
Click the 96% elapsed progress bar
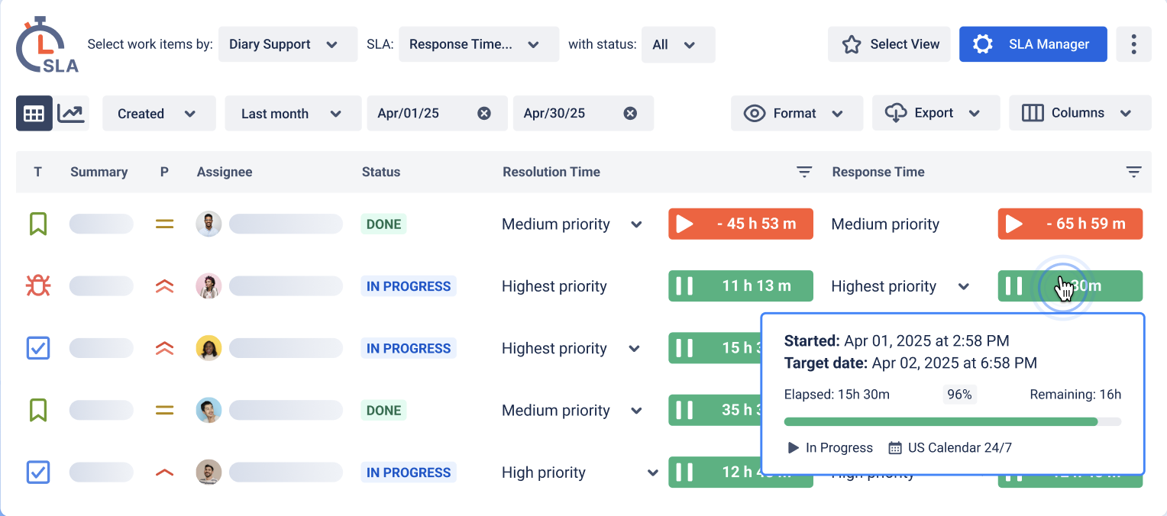(952, 421)
